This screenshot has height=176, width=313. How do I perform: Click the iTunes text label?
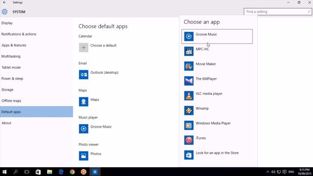201,138
